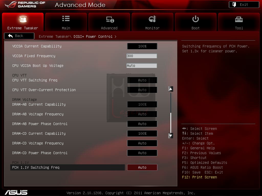Screen dimensions: 262x196
Task: Select DRAM-CD Current Capability label
Action: pos(39,133)
